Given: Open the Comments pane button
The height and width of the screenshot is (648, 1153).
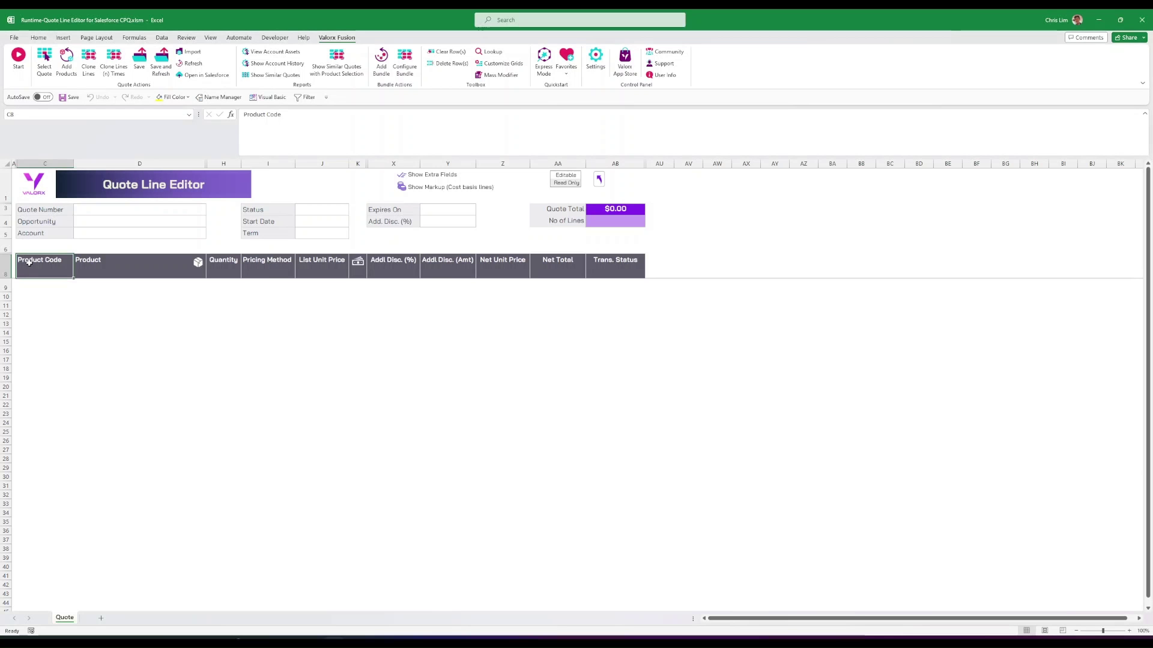Looking at the screenshot, I should (x=1086, y=37).
